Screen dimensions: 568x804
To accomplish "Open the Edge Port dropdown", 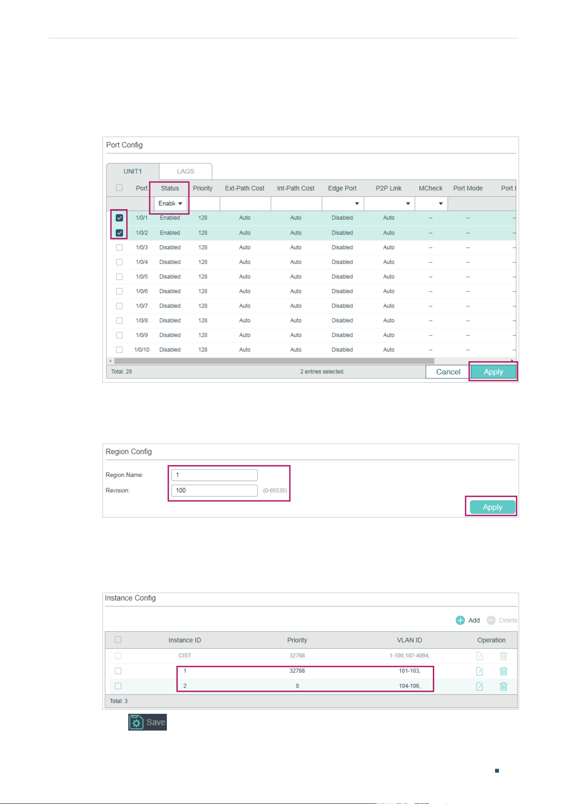I will [x=342, y=204].
